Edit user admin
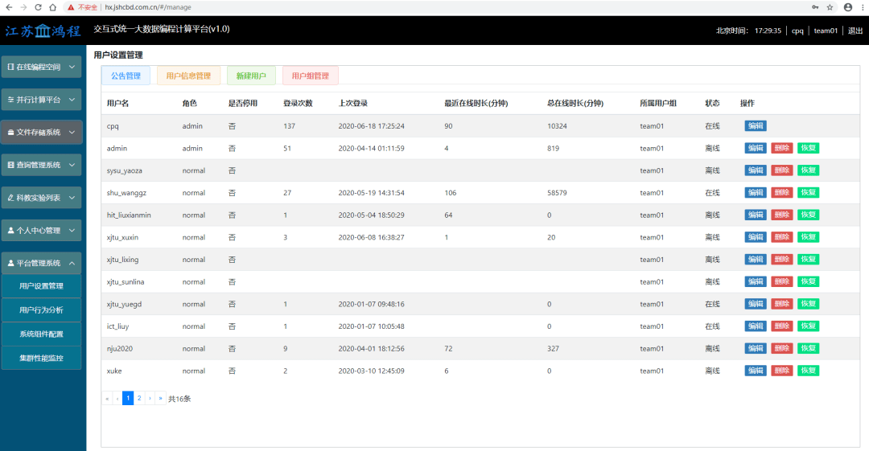The image size is (869, 451). [756, 148]
